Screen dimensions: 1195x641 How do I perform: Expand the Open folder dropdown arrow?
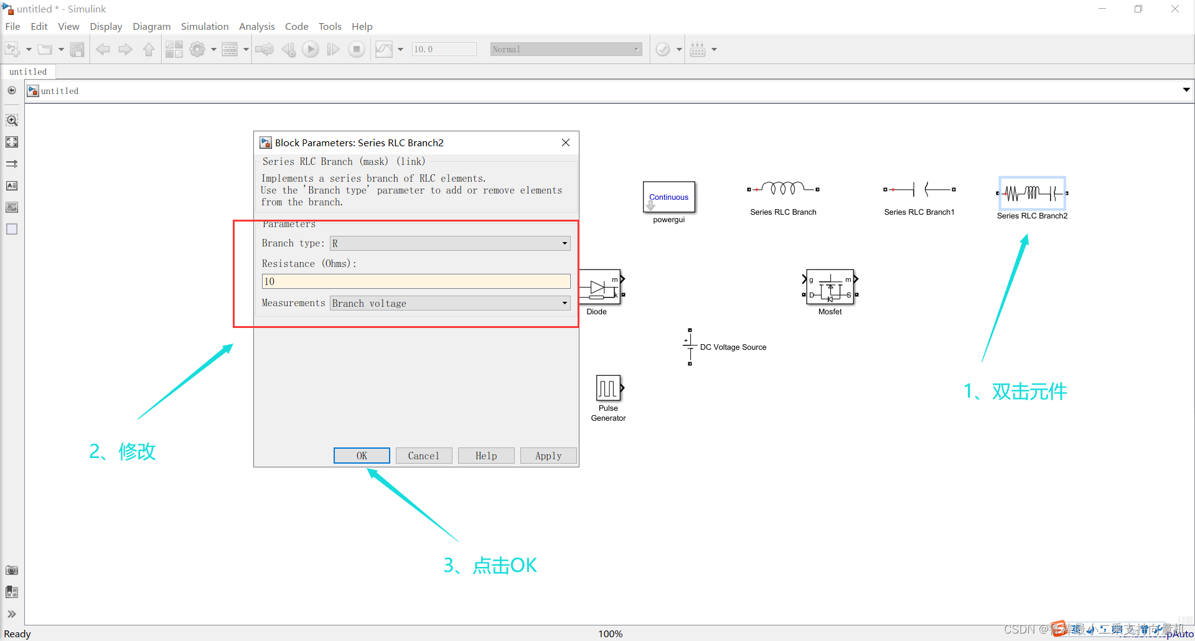click(61, 49)
